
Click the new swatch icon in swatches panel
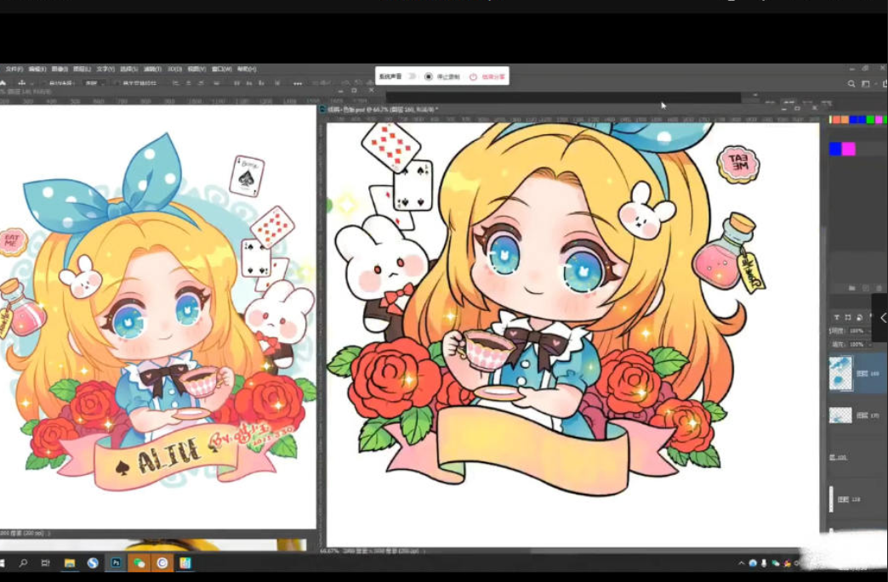click(865, 288)
